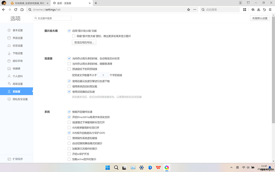
Task: Enable 提醒我清理 memory checkbox
Action: tap(69, 64)
